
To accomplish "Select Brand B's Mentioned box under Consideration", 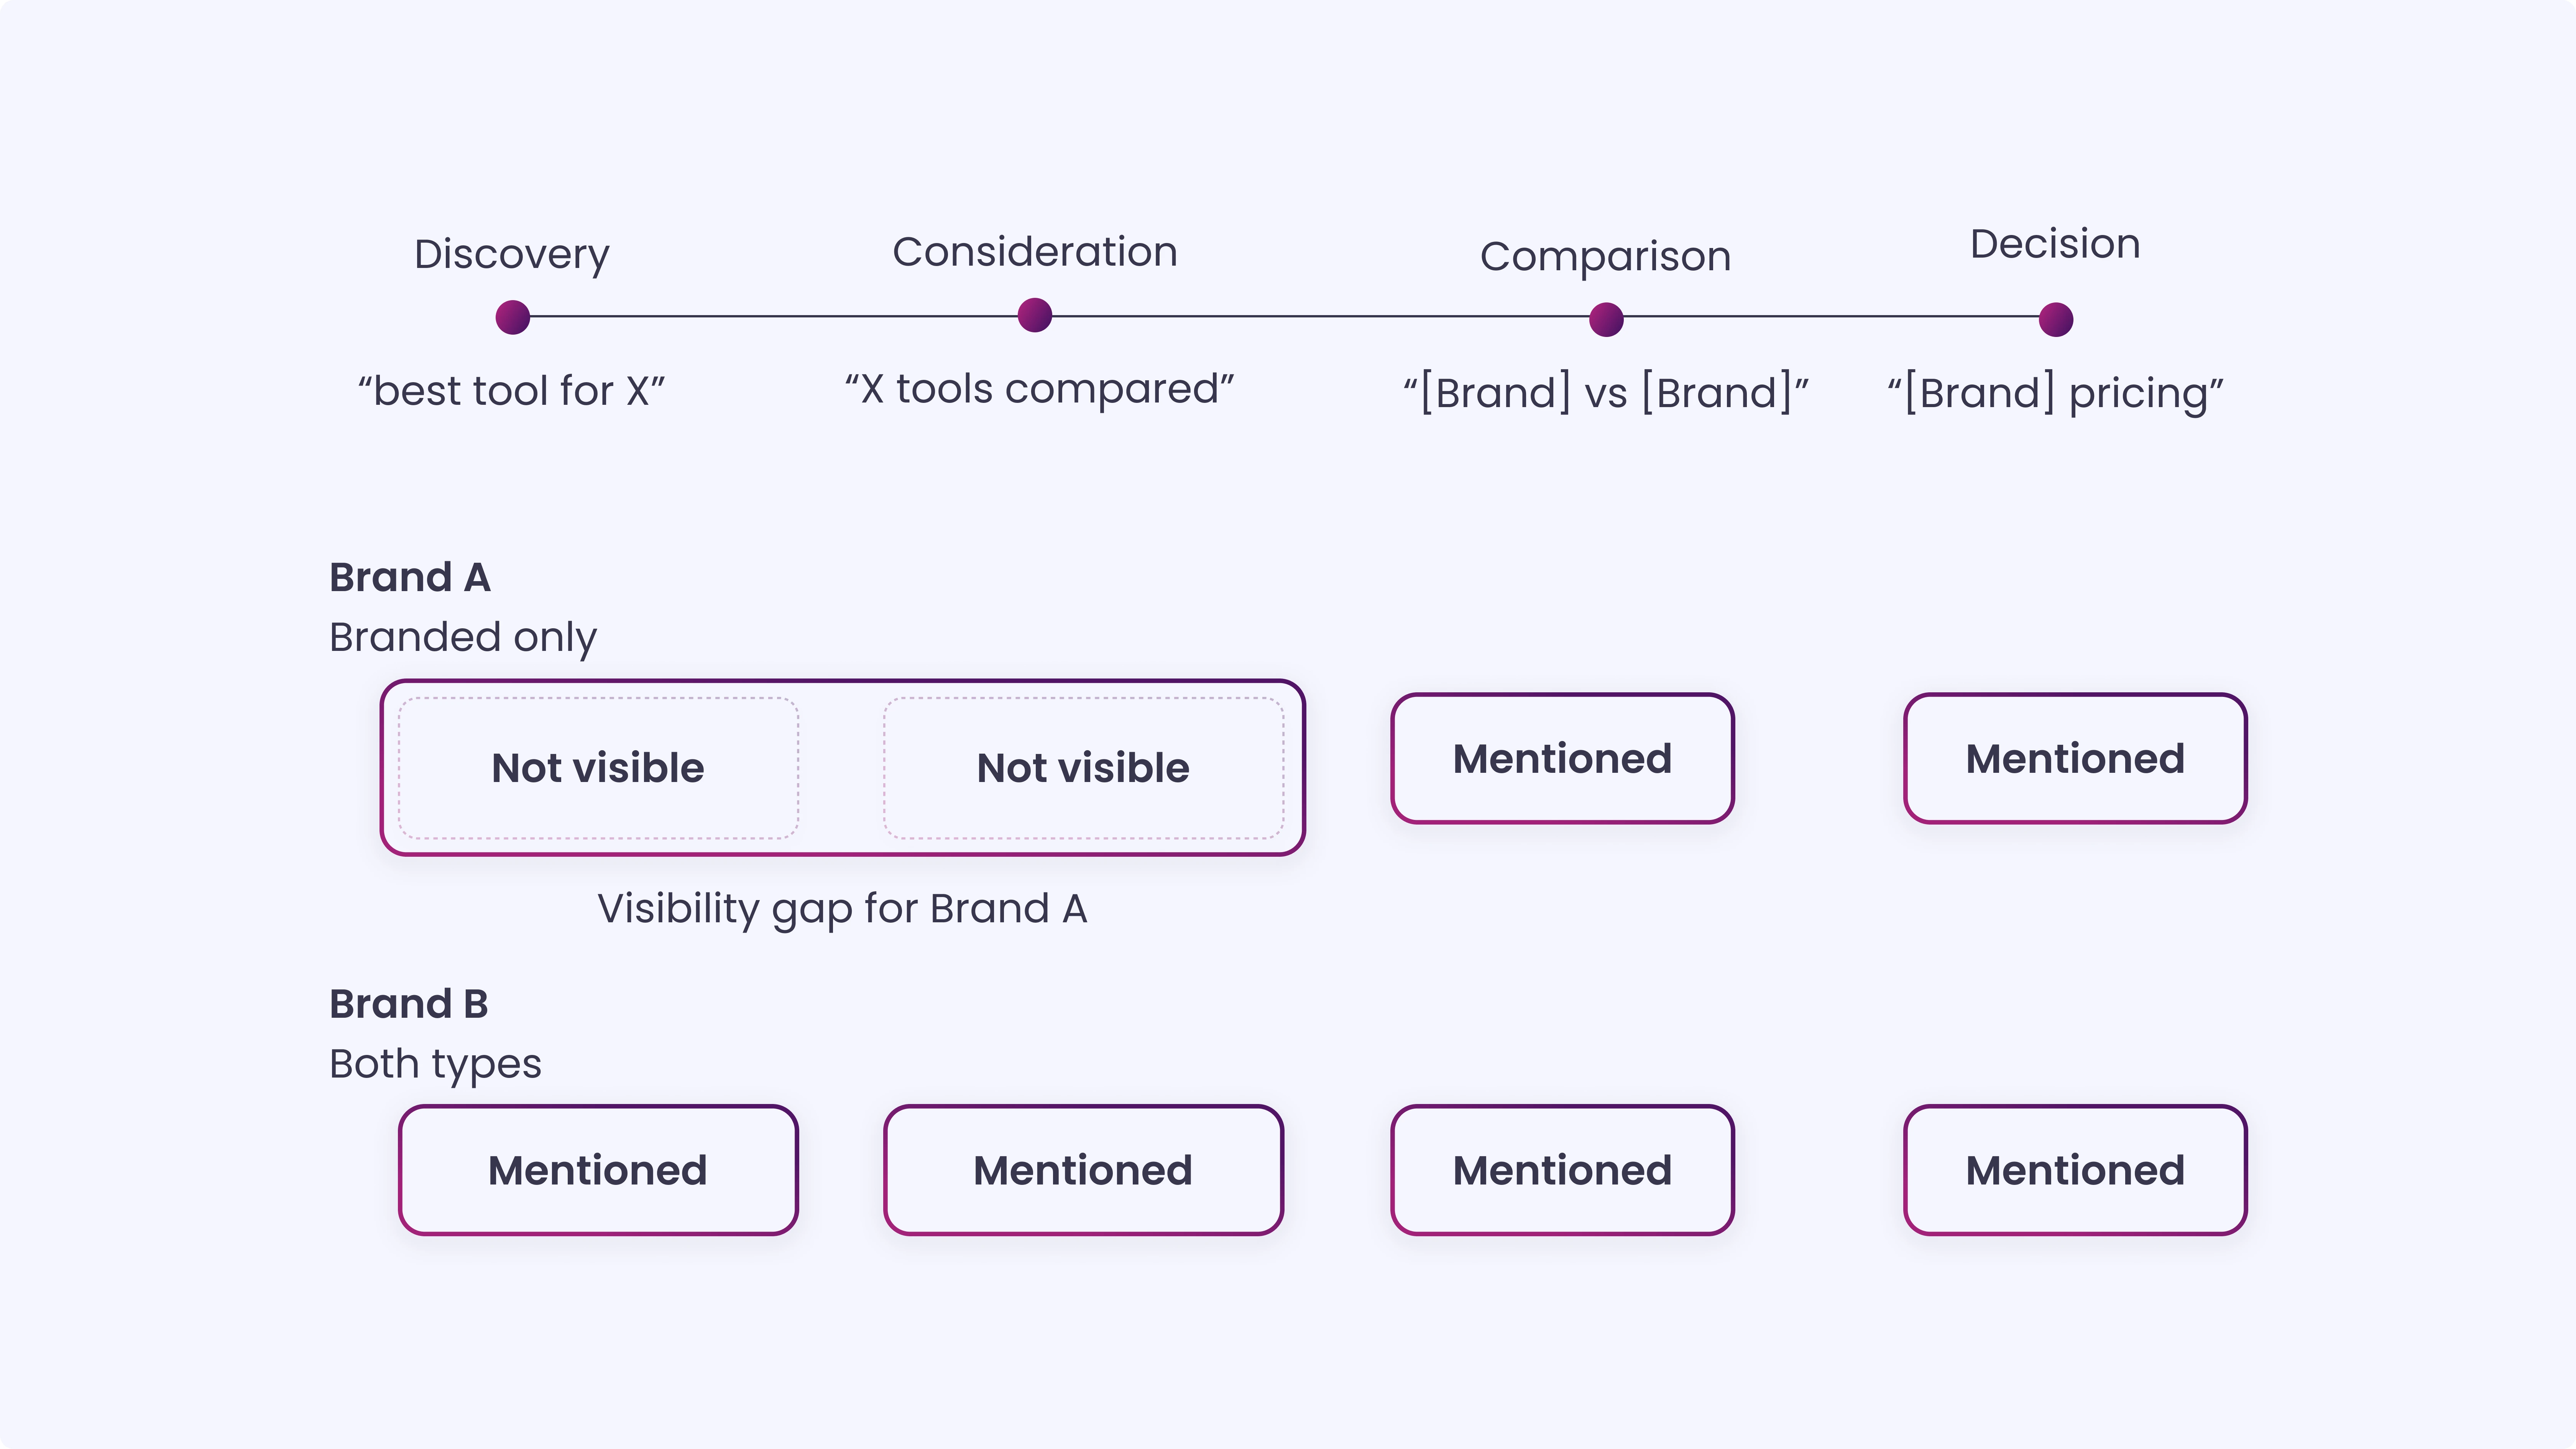I will [1083, 1170].
